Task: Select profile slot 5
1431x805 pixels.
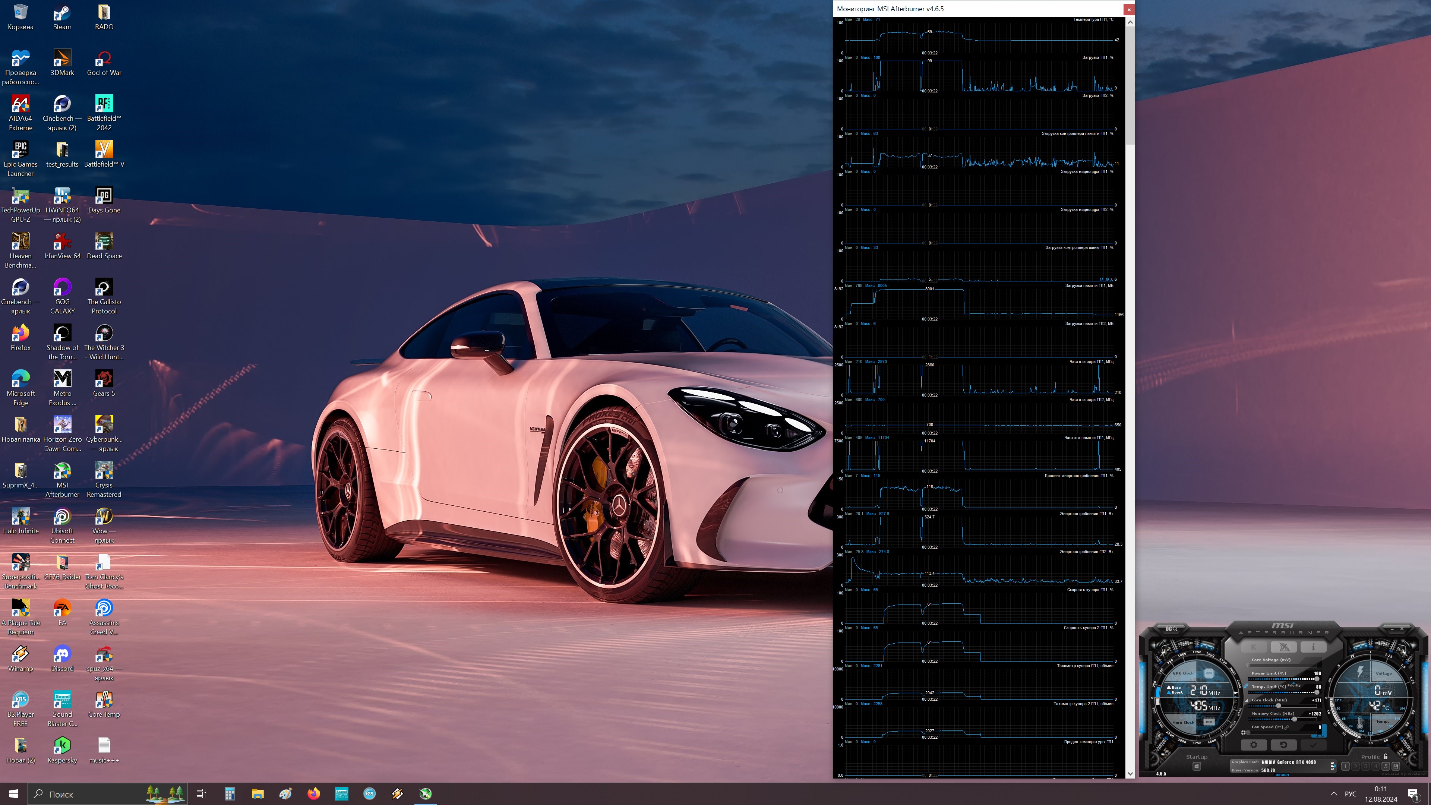Action: click(x=1386, y=767)
